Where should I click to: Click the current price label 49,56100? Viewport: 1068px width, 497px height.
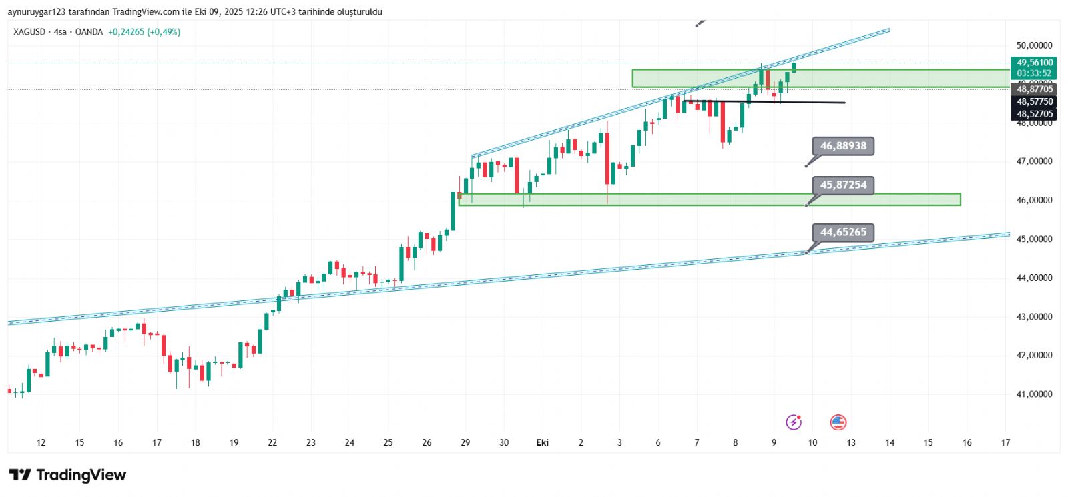coord(1034,63)
